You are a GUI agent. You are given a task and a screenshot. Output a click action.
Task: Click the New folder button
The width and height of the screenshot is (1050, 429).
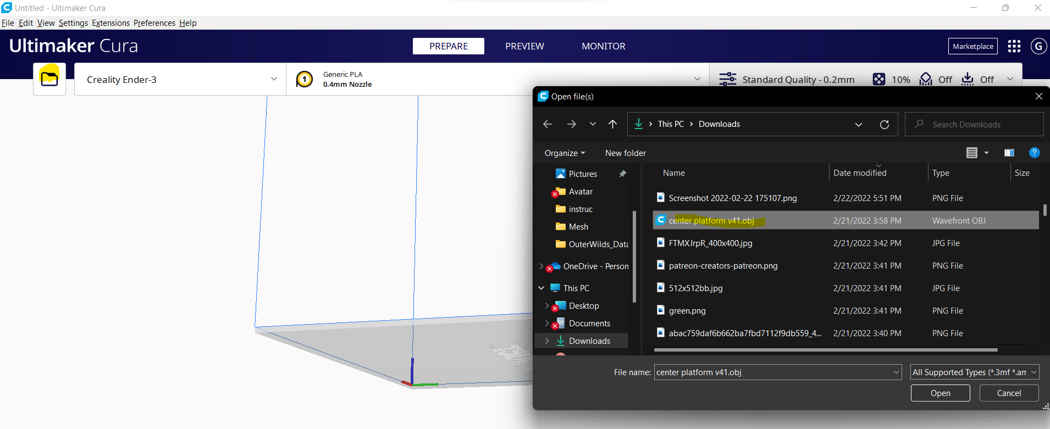point(626,153)
